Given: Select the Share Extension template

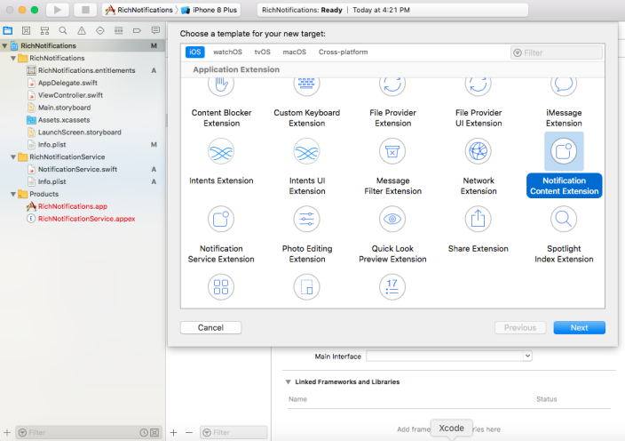Looking at the screenshot, I should tap(479, 229).
